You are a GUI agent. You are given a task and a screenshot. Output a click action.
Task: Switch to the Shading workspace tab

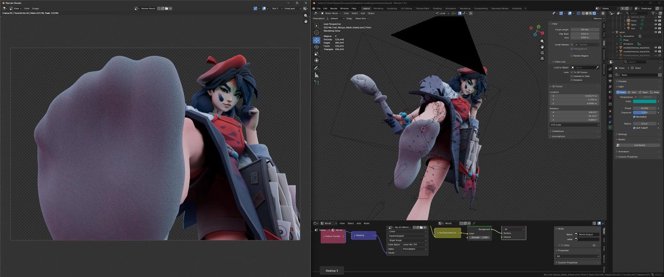pyautogui.click(x=437, y=8)
